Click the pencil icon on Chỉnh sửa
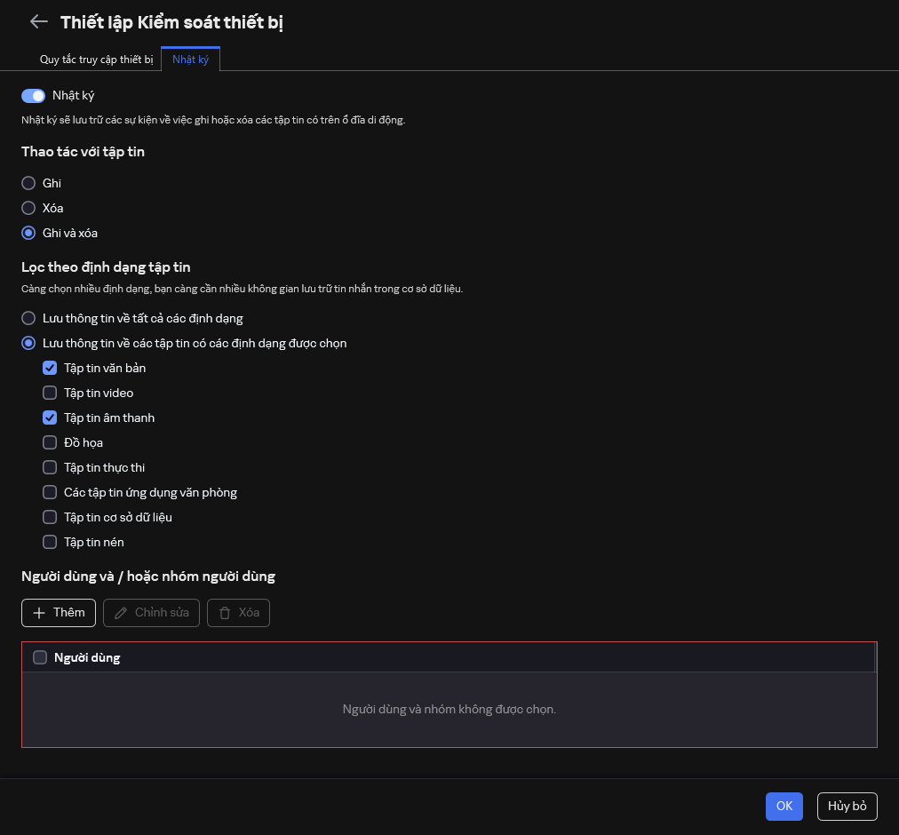This screenshot has height=835, width=899. pyautogui.click(x=121, y=613)
